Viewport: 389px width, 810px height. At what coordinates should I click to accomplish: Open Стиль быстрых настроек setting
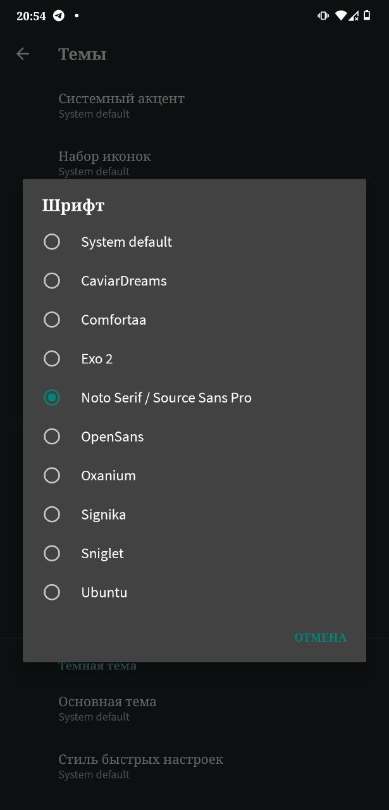click(194, 766)
